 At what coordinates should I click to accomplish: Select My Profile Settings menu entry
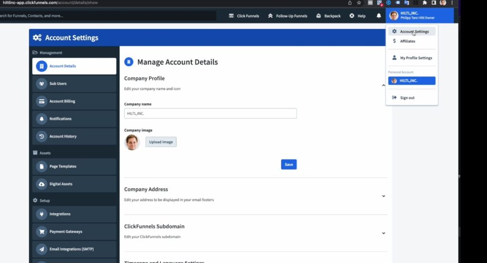pyautogui.click(x=412, y=58)
